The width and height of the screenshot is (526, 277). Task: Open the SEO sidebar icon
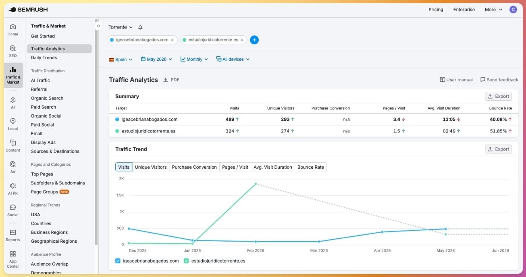click(x=13, y=51)
